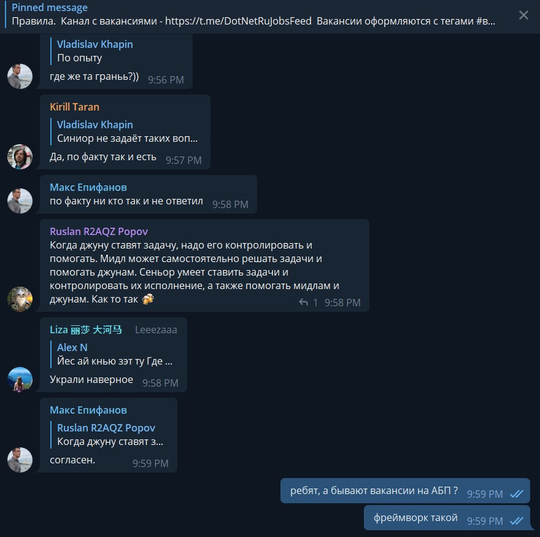Image resolution: width=540 pixels, height=537 pixels.
Task: Jump to quoted 'Когда джуну ставят' reply
Action: click(110, 435)
